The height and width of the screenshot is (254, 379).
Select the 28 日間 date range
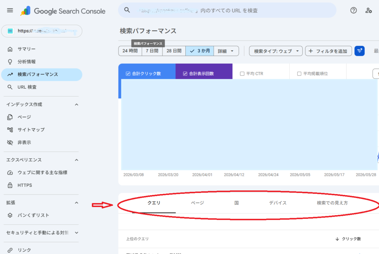(x=174, y=51)
